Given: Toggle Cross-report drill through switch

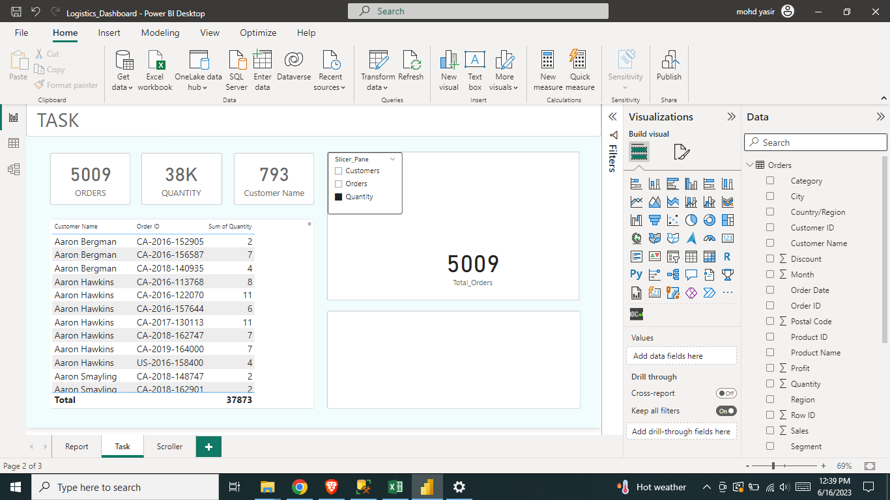Looking at the screenshot, I should tap(726, 393).
